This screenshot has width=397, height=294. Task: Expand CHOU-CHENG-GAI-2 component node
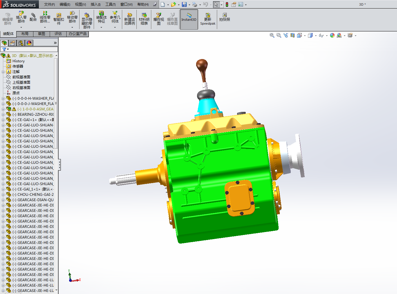tap(3, 195)
